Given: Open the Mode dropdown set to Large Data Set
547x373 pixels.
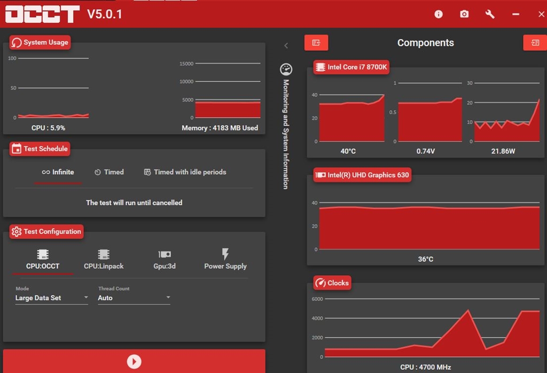Looking at the screenshot, I should pos(52,298).
